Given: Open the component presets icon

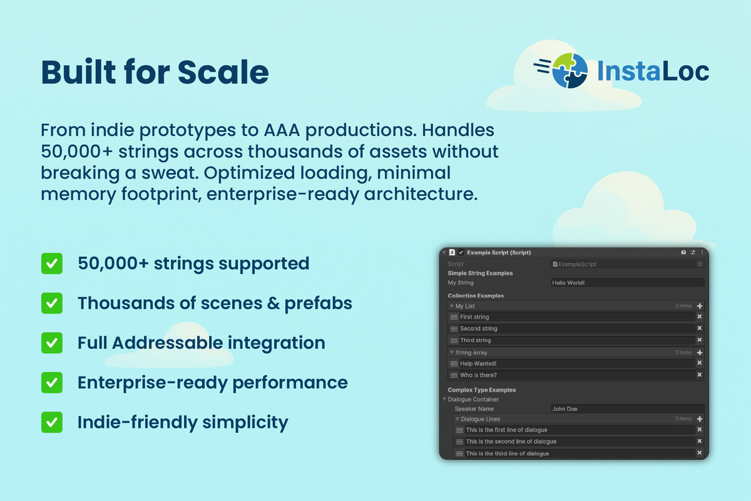Looking at the screenshot, I should [692, 252].
